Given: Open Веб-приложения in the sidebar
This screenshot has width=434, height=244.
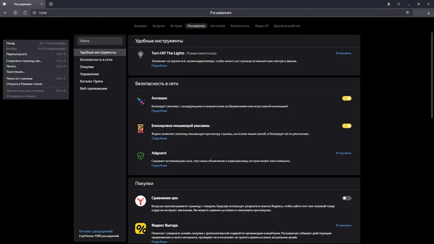Looking at the screenshot, I should point(100,88).
